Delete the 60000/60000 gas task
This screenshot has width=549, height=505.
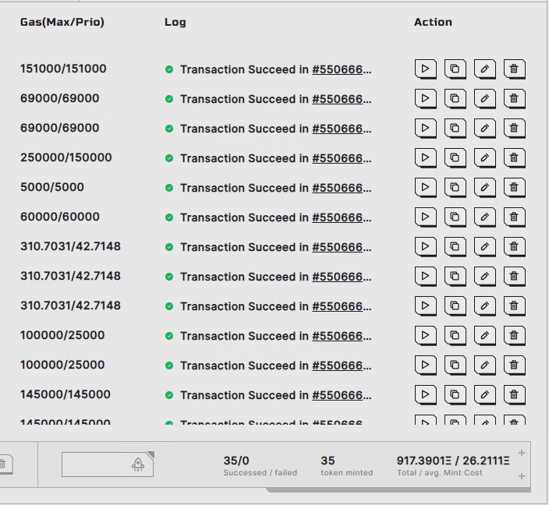pyautogui.click(x=514, y=217)
